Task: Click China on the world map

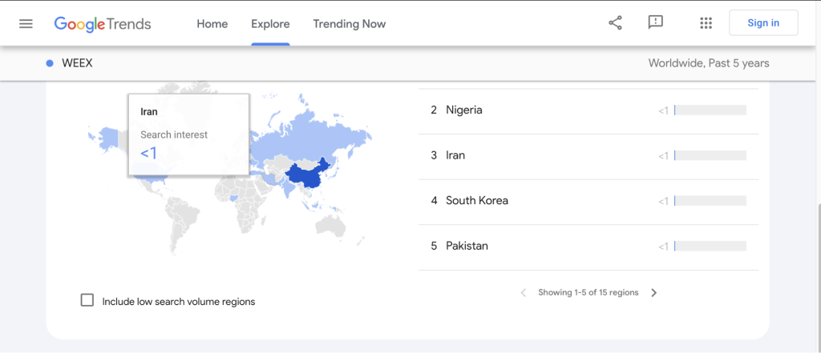Action: 306,174
